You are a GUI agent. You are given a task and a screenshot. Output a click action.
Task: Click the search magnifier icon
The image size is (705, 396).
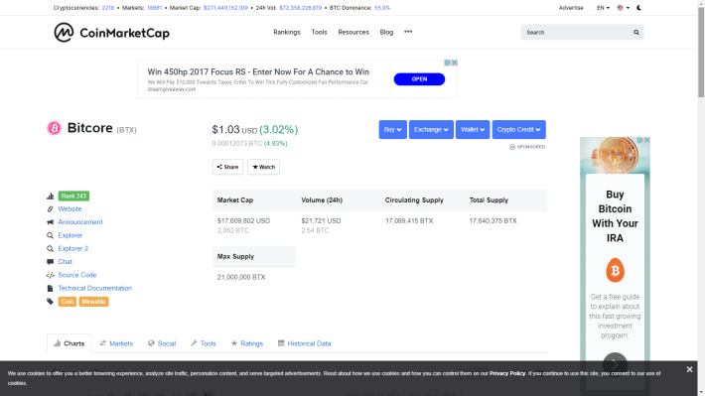pyautogui.click(x=636, y=33)
